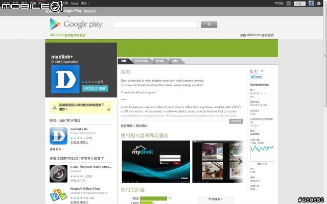Click 查看更多 link under developer apps
This screenshot has width=327, height=204.
[56, 149]
